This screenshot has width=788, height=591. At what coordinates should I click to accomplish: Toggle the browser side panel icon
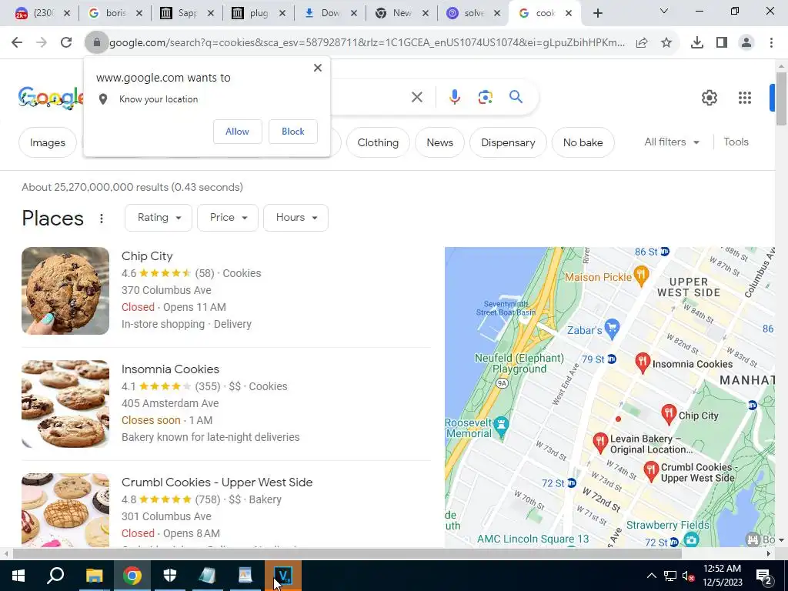point(722,43)
